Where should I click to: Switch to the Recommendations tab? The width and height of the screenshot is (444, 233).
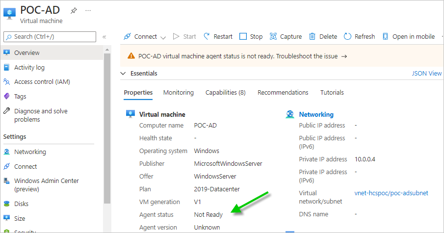pos(283,93)
